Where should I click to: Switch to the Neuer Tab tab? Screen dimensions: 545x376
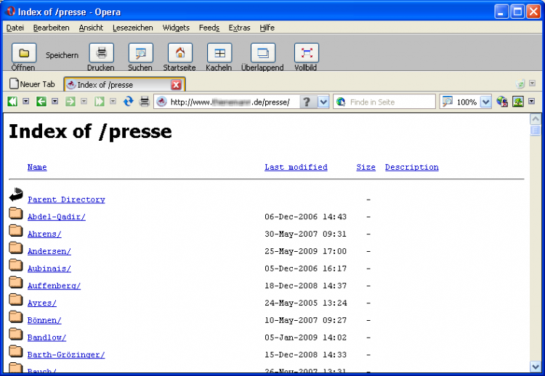tap(32, 84)
